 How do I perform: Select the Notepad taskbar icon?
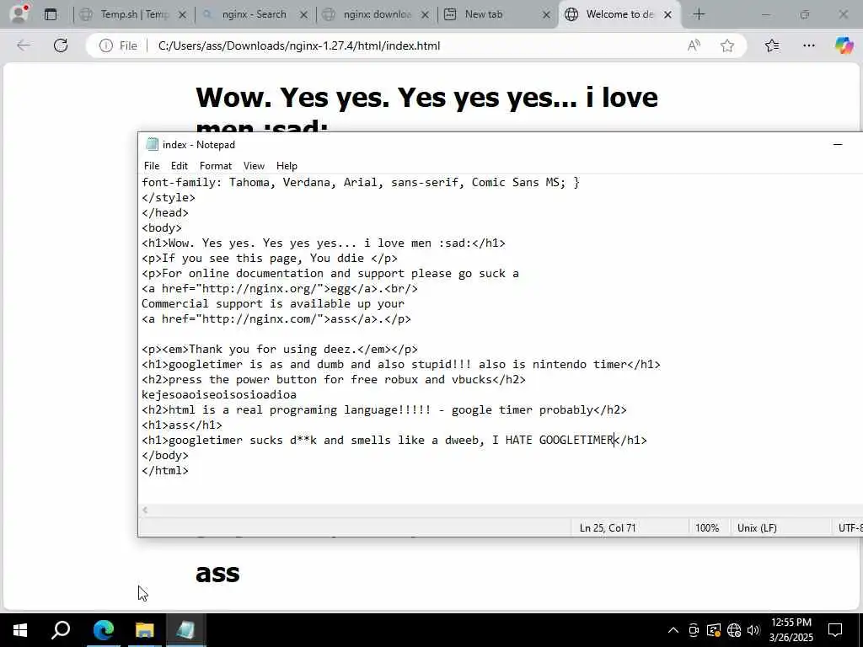[x=185, y=630]
